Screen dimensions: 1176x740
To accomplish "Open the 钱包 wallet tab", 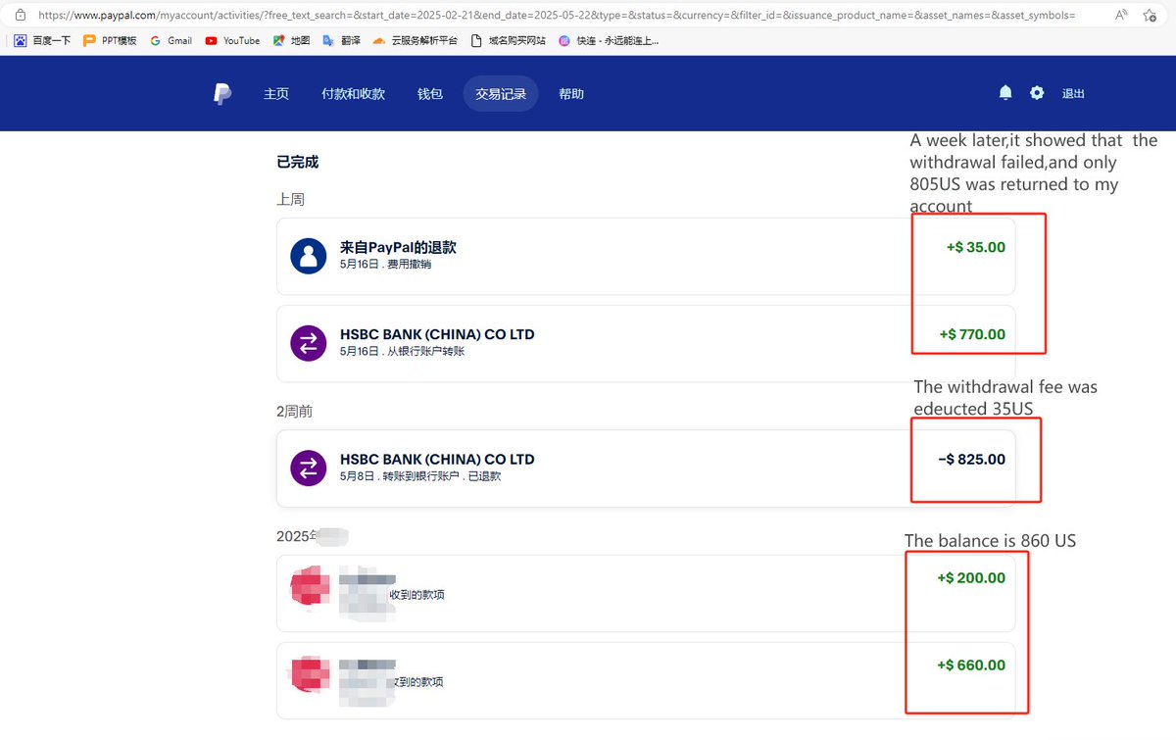I will pos(430,94).
